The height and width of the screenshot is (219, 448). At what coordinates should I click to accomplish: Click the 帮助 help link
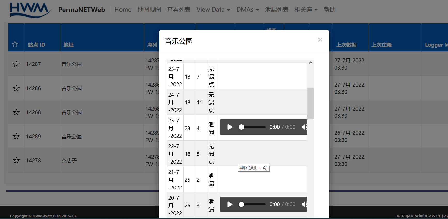330,10
